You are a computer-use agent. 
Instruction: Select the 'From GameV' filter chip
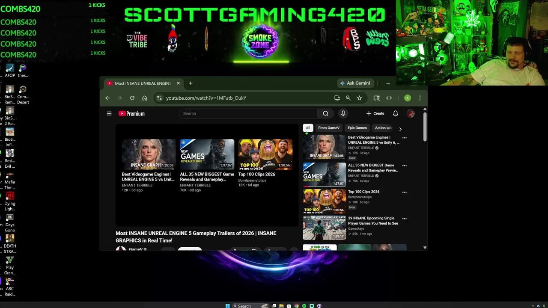(x=329, y=128)
